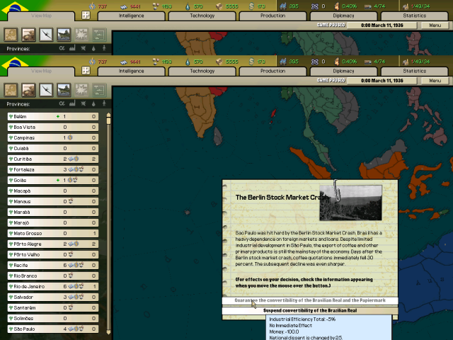Open the Technology tab in the lower bar
Image resolution: width=453 pixels, height=340 pixels.
(202, 71)
